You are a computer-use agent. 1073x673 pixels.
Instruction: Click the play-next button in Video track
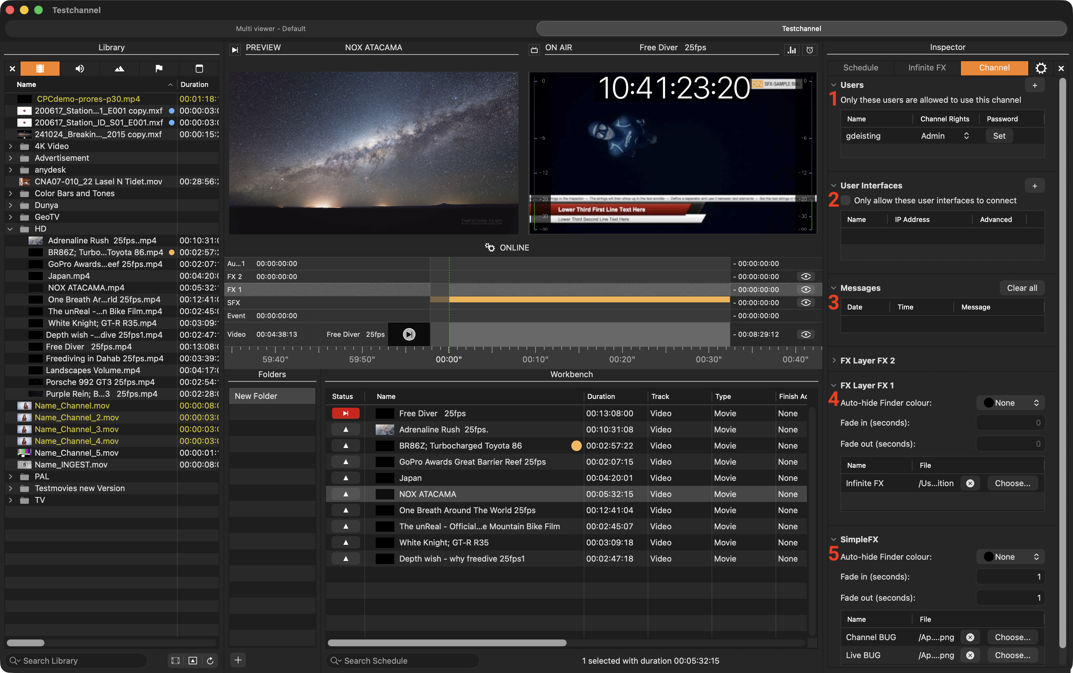(x=409, y=334)
